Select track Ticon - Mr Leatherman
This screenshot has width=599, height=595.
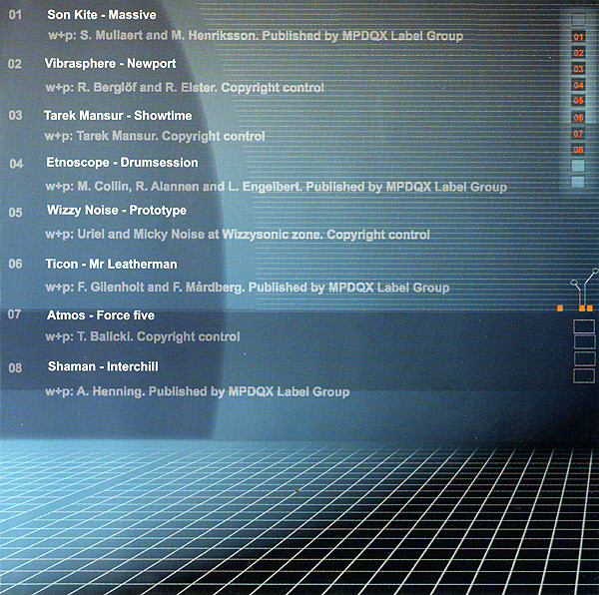pos(111,264)
